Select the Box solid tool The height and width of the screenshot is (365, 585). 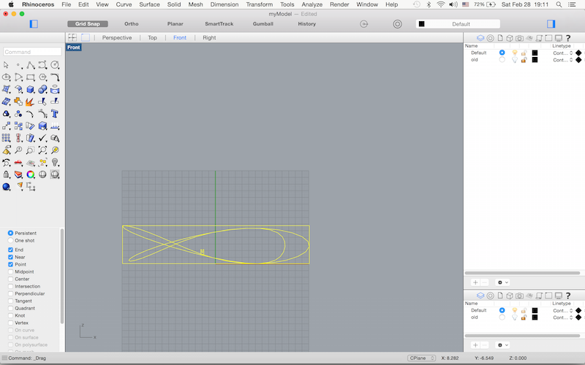pos(31,89)
